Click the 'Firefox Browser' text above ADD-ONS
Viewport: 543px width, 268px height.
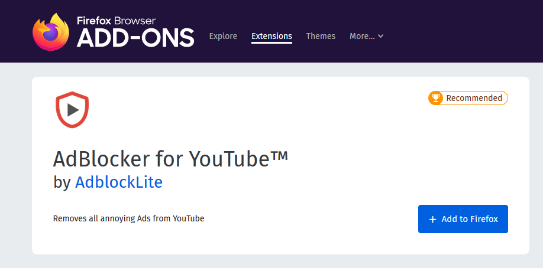click(116, 21)
